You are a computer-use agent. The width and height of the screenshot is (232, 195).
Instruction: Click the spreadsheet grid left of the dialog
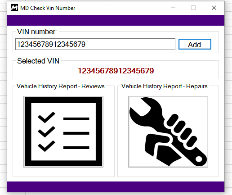tap(3, 98)
